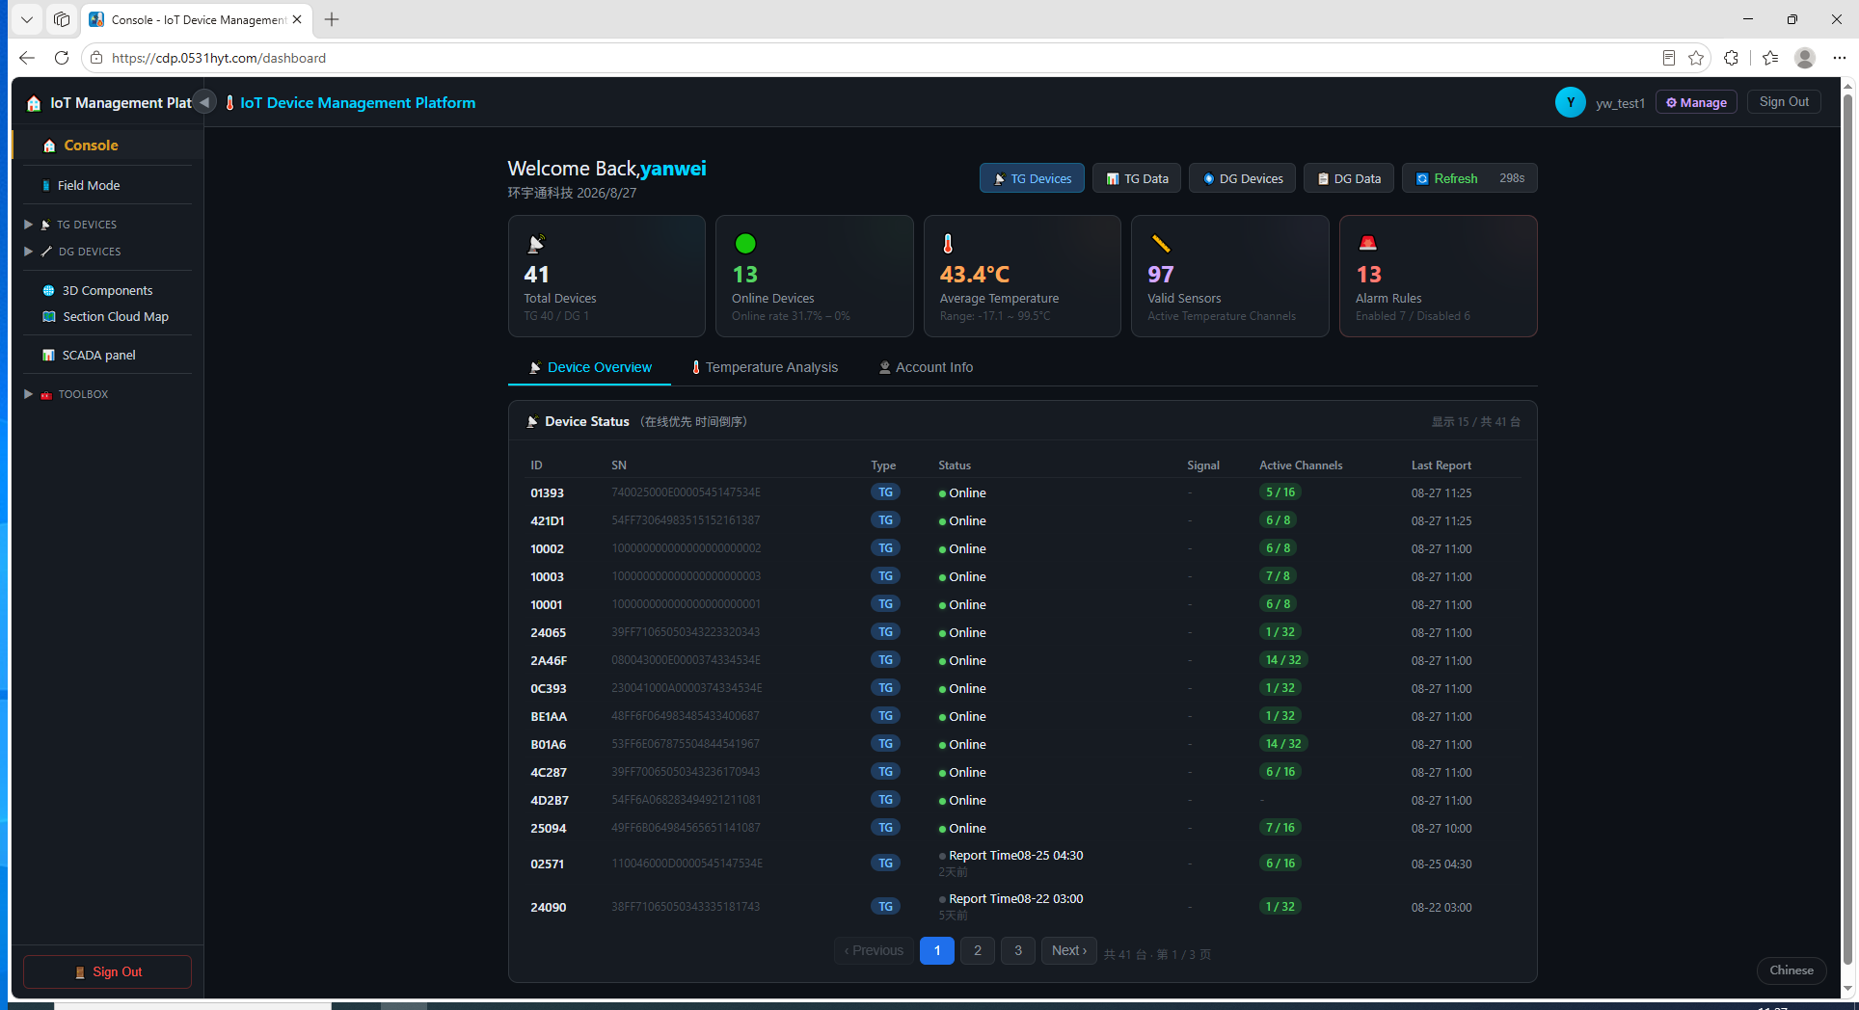Click the Average Temperature thermometer icon
This screenshot has width=1859, height=1010.
click(x=948, y=243)
